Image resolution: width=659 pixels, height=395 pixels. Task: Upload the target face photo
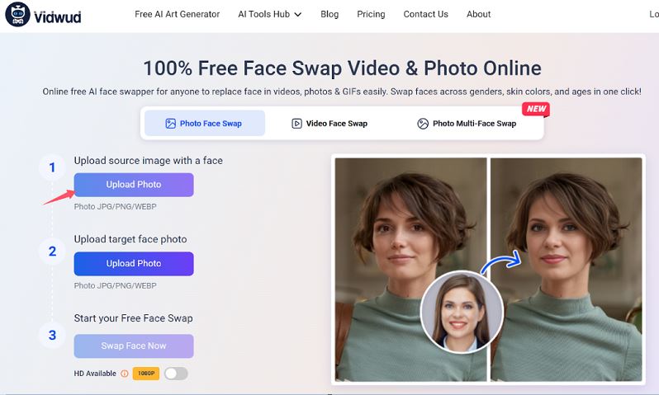(134, 264)
